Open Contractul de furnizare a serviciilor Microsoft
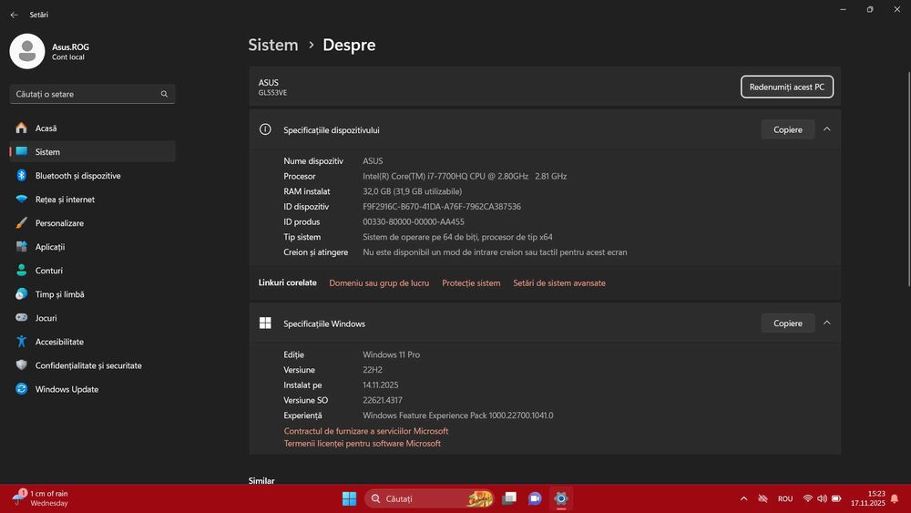911x513 pixels. point(366,431)
